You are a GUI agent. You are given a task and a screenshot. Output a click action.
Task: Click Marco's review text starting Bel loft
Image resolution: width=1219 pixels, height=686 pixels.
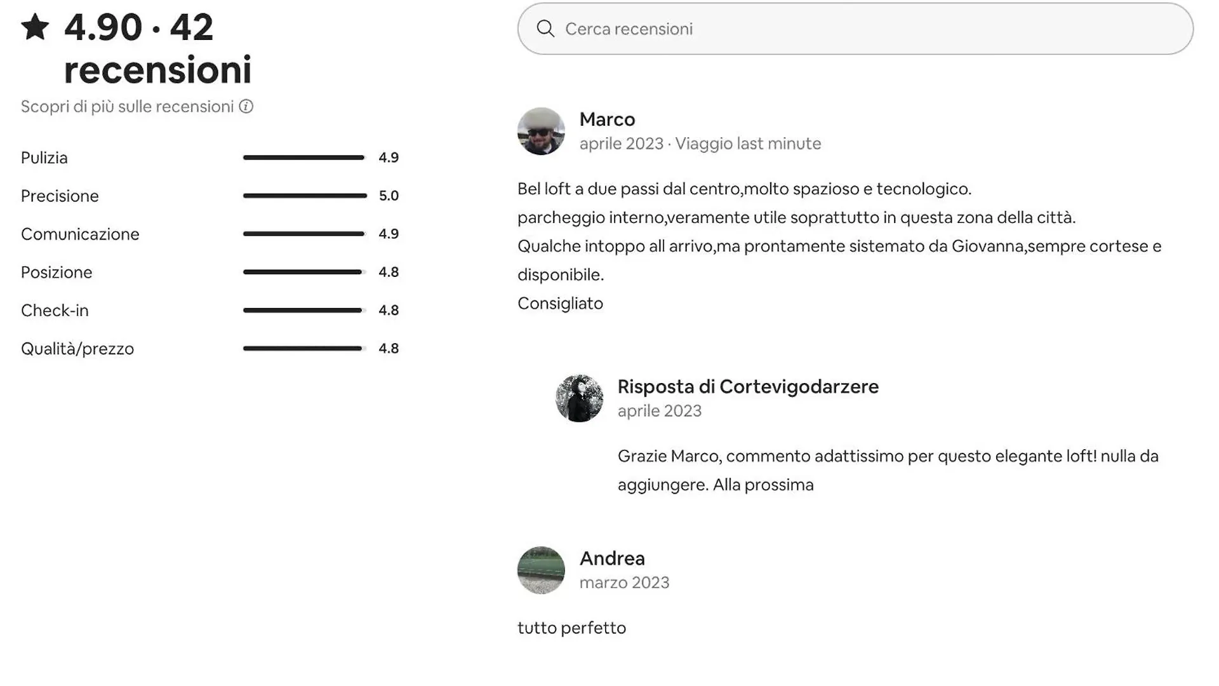point(839,246)
